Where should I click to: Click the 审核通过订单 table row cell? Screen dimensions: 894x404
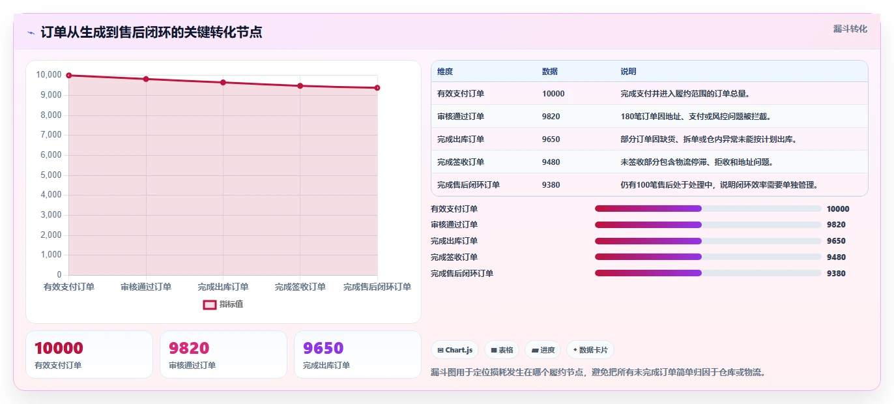pyautogui.click(x=483, y=117)
